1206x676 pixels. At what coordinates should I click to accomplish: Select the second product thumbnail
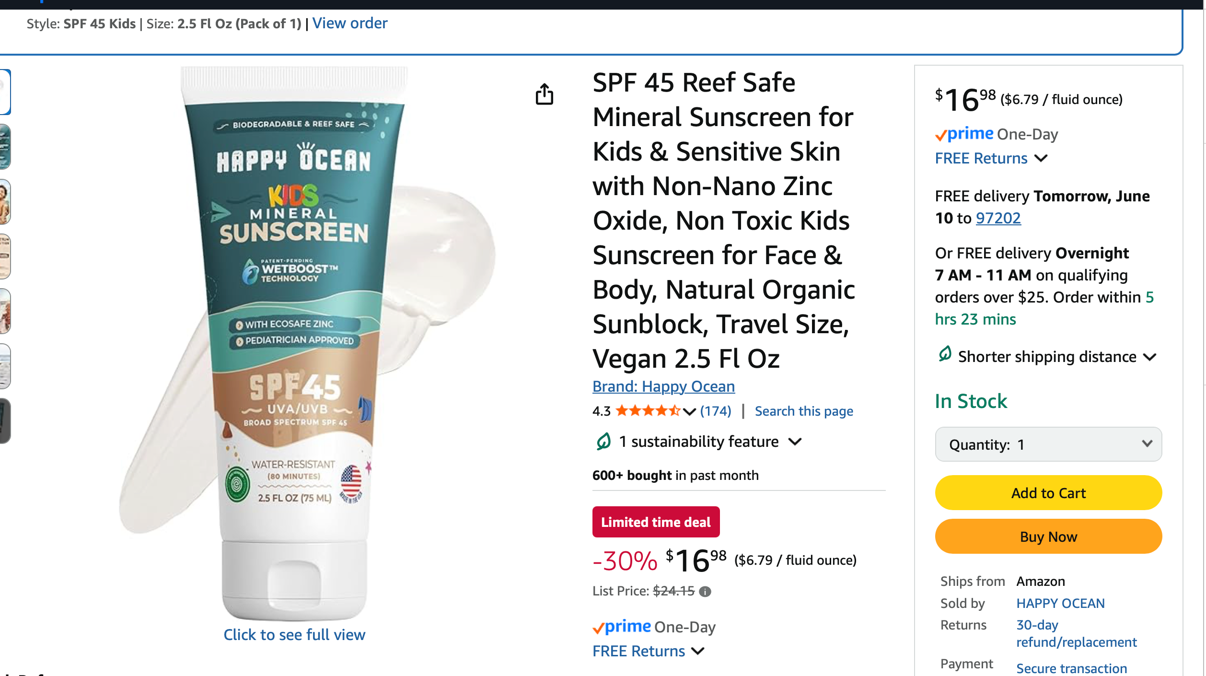5,147
